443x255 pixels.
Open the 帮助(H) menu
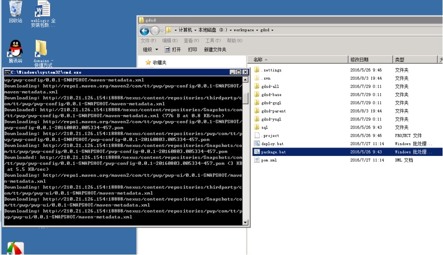click(x=234, y=40)
